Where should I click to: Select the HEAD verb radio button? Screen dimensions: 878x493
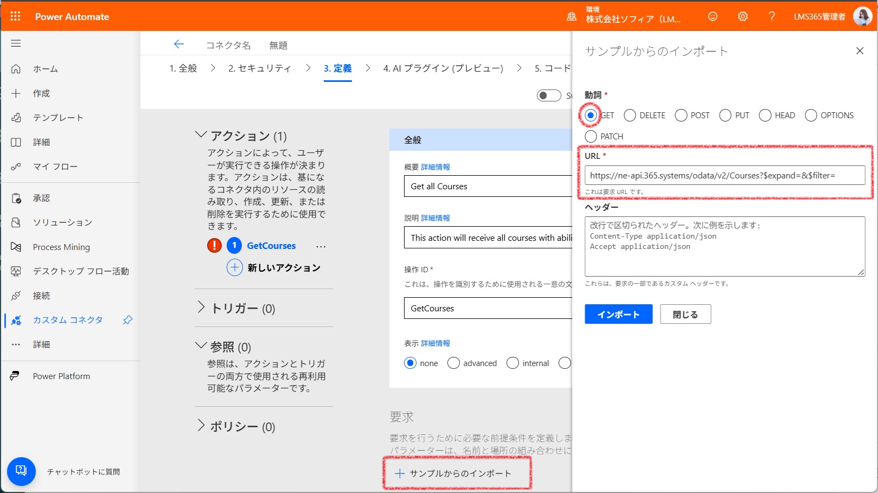[x=765, y=115]
